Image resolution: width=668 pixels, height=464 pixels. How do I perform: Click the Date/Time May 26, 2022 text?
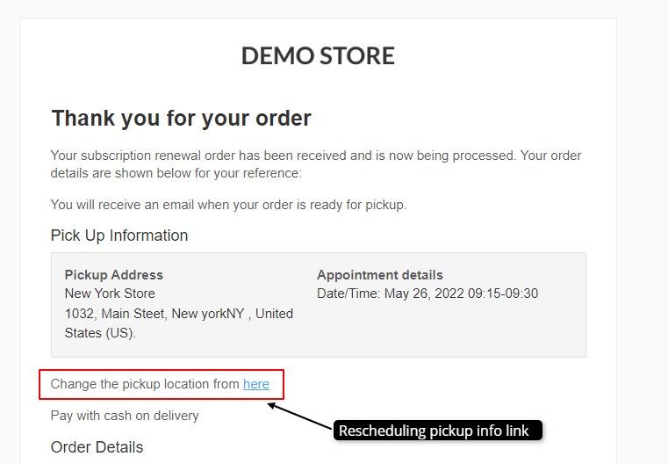click(427, 294)
